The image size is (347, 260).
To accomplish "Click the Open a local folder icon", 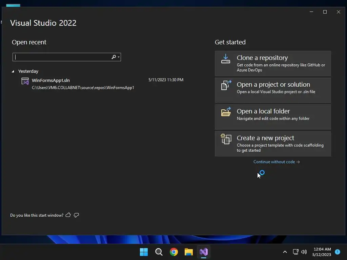I will tap(226, 112).
